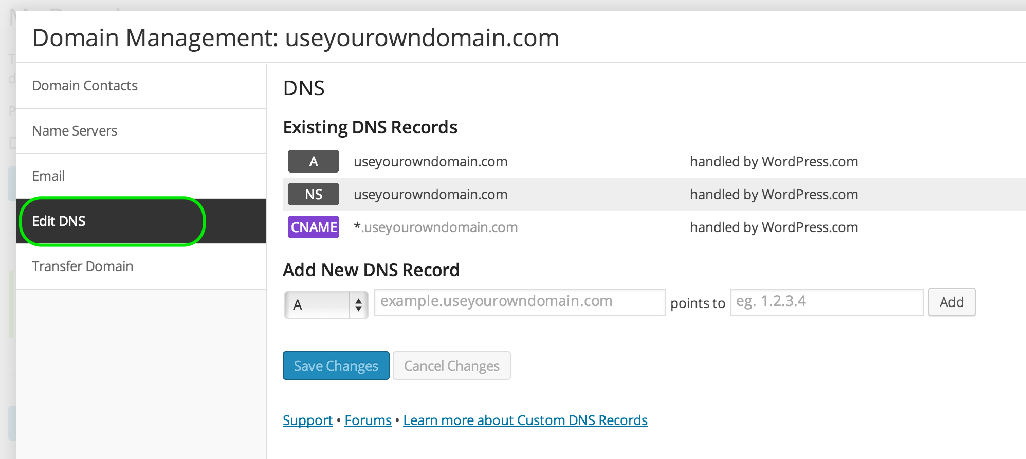1026x459 pixels.
Task: Click the purple CNAME record badge
Action: pyautogui.click(x=313, y=227)
